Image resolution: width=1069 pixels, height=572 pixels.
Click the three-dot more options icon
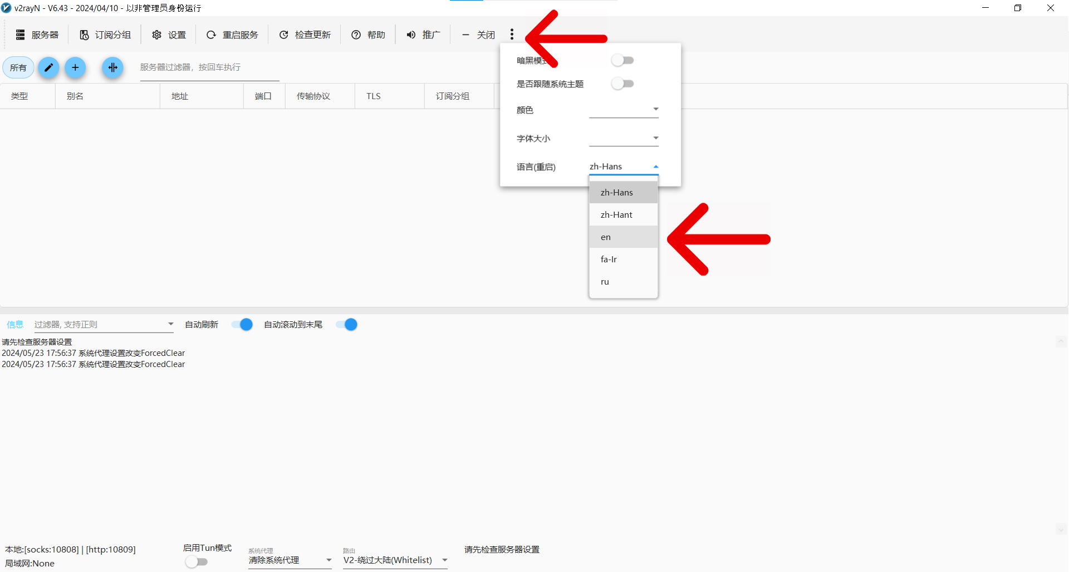point(512,35)
